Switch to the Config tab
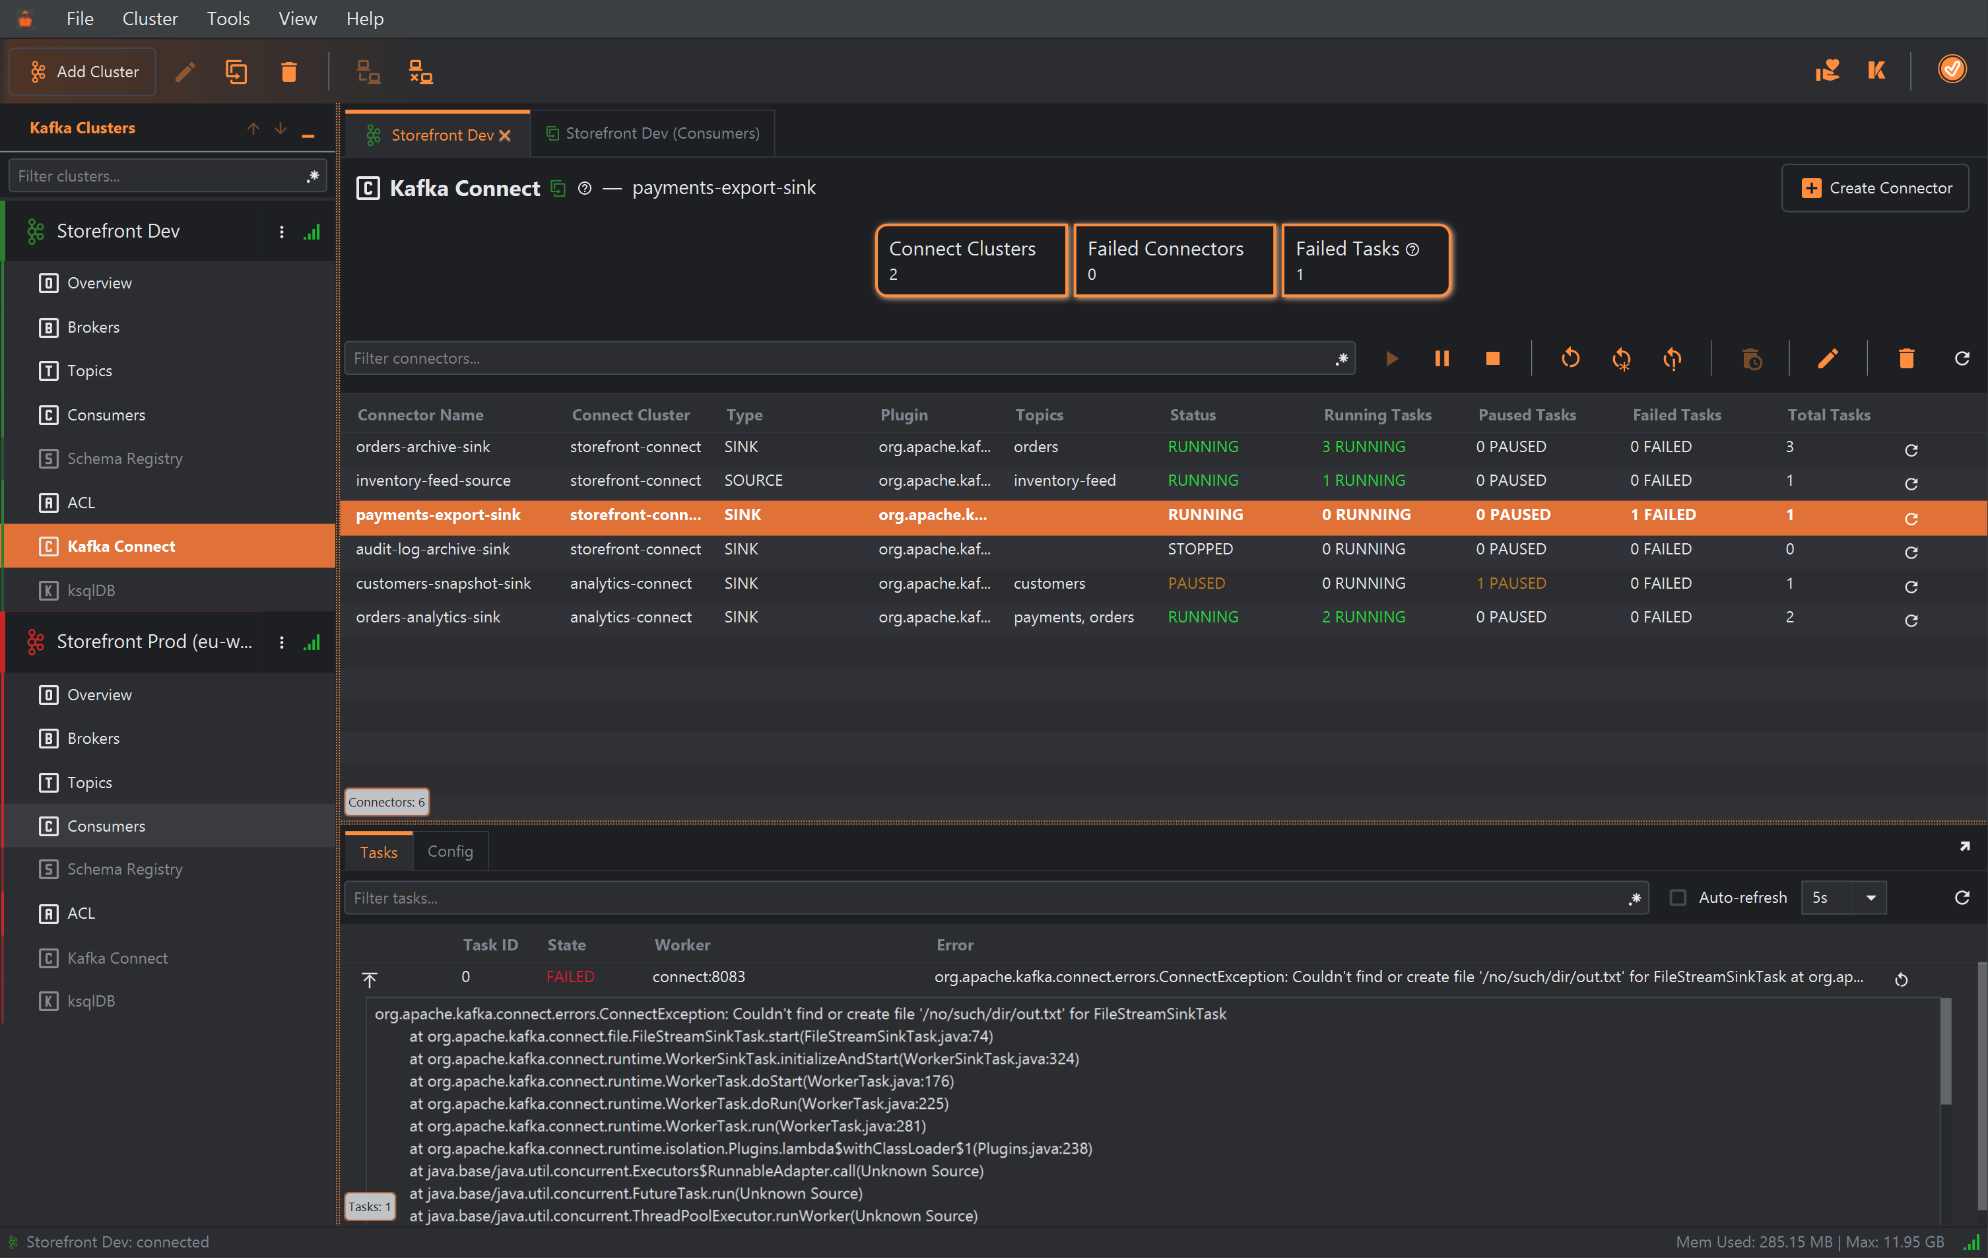This screenshot has height=1258, width=1988. click(450, 851)
